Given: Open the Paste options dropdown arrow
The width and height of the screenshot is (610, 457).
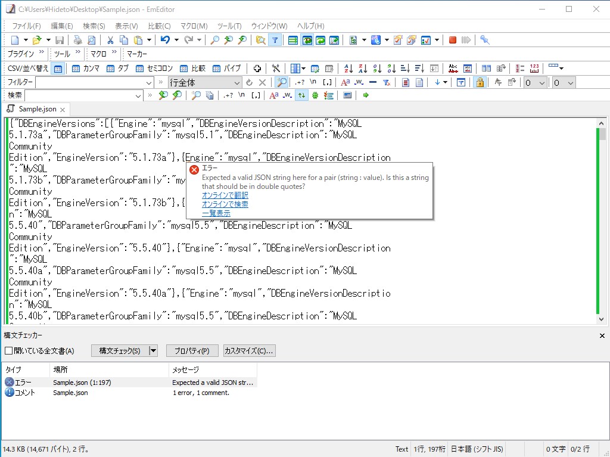Looking at the screenshot, I should [x=149, y=40].
